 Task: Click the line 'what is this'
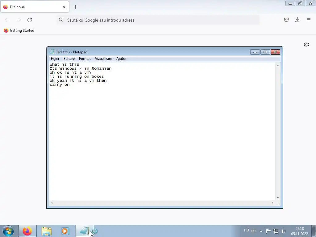pyautogui.click(x=64, y=64)
